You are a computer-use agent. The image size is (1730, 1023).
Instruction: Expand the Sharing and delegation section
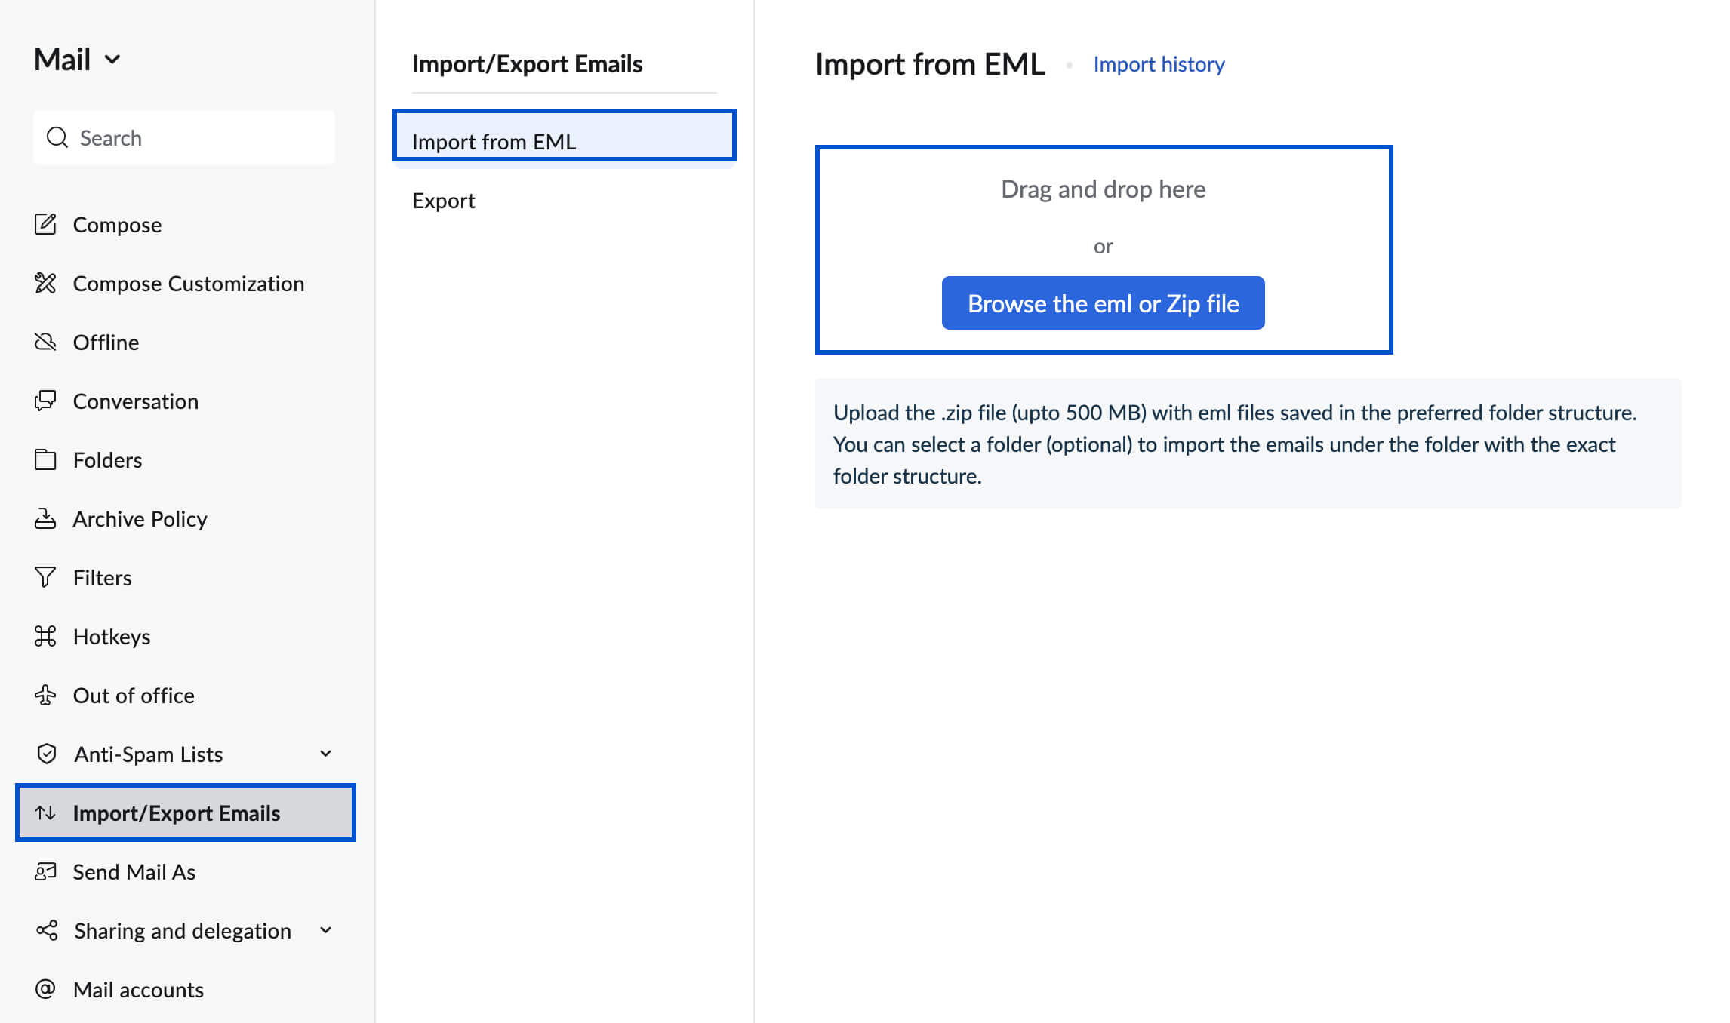coord(329,929)
